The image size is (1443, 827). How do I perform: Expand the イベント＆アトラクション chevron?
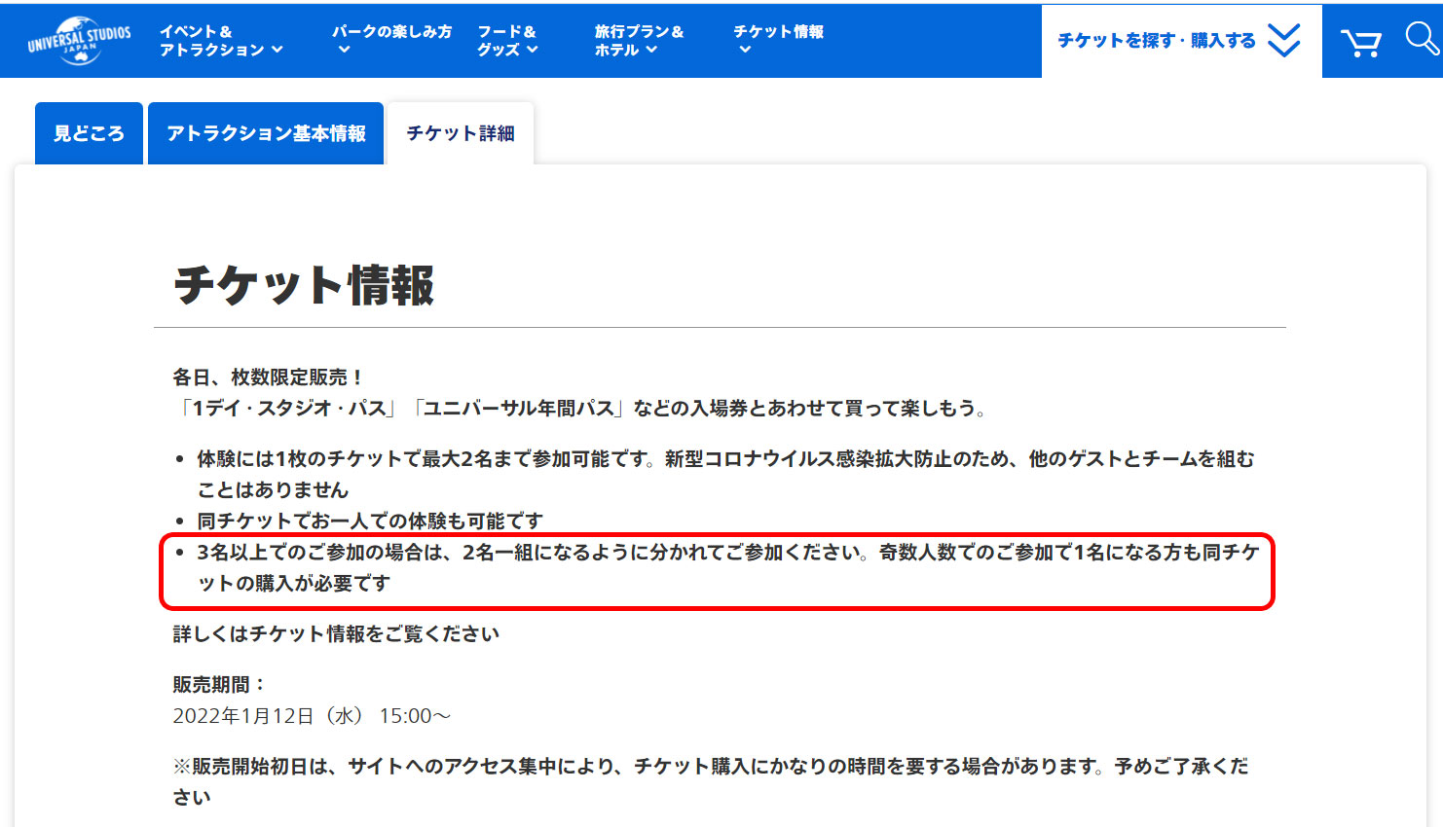pyautogui.click(x=277, y=50)
